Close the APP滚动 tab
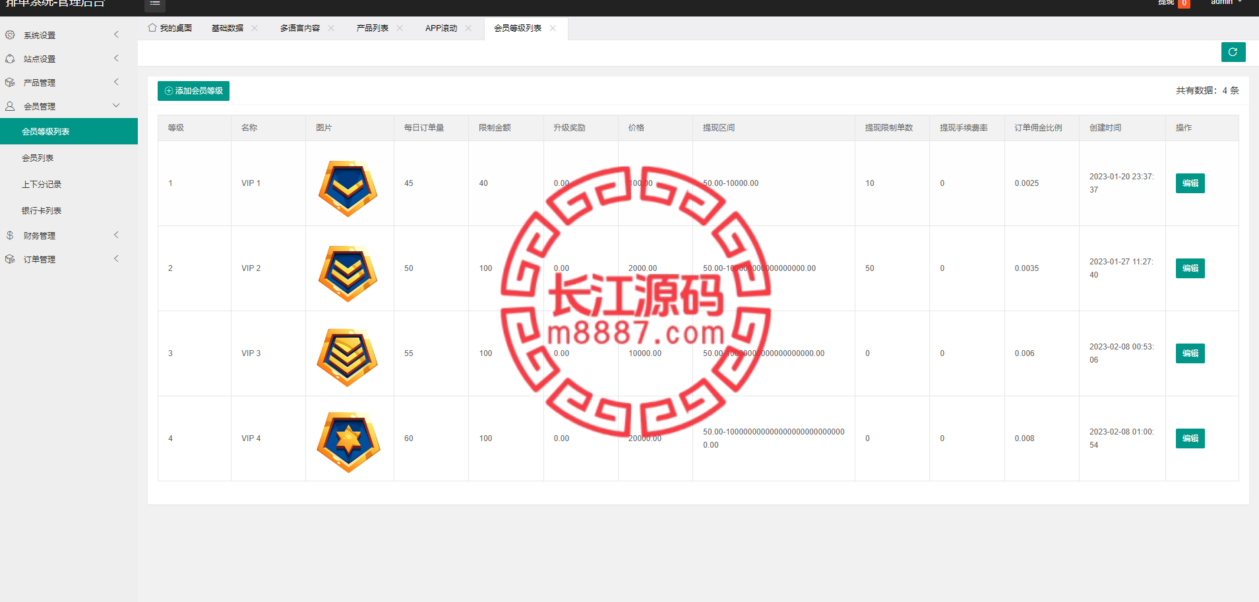The width and height of the screenshot is (1259, 602). pos(468,28)
